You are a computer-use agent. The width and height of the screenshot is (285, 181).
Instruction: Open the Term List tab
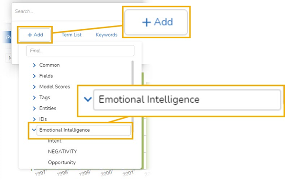point(71,34)
